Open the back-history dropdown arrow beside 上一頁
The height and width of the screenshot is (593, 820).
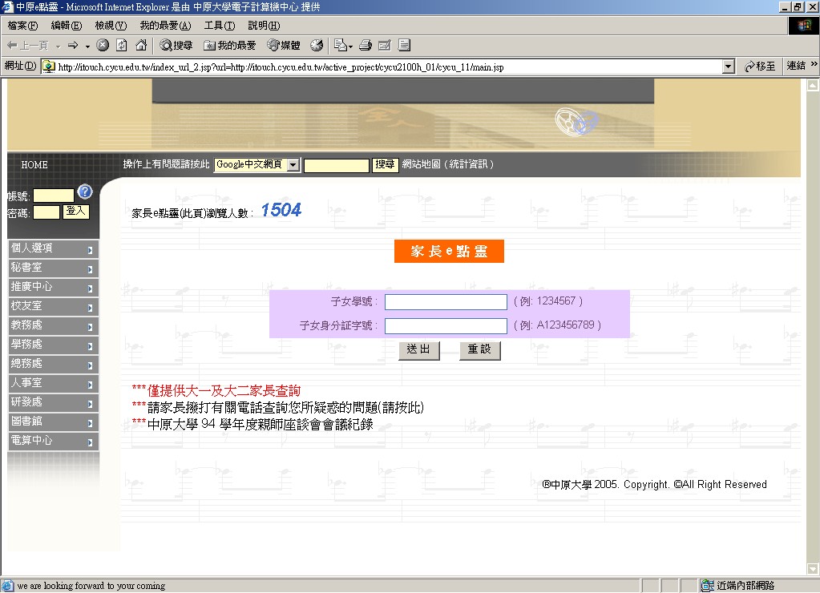tap(58, 46)
